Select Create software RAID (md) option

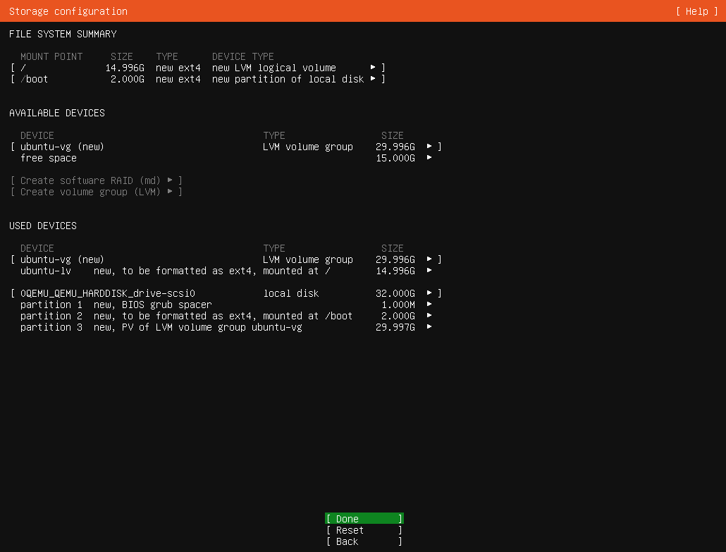(97, 180)
